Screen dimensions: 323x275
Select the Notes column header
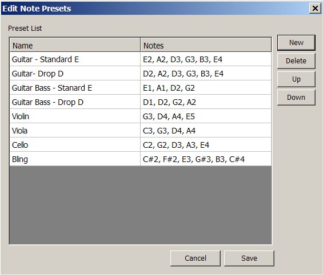click(206, 45)
